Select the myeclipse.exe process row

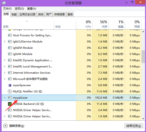click(x=71, y=85)
